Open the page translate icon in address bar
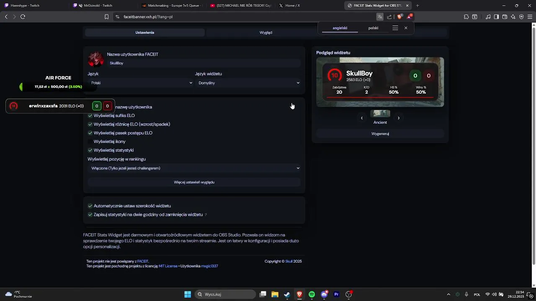The width and height of the screenshot is (536, 301). (x=380, y=17)
